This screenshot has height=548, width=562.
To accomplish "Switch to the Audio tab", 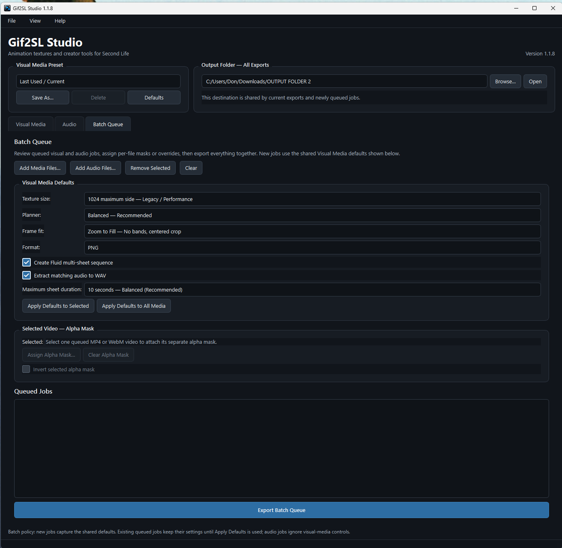I will (69, 124).
